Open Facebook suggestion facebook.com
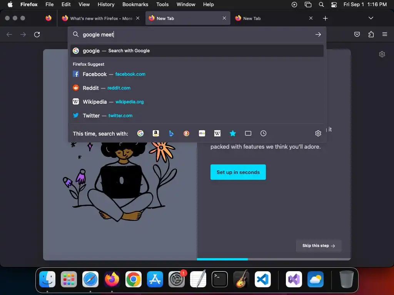 197,74
